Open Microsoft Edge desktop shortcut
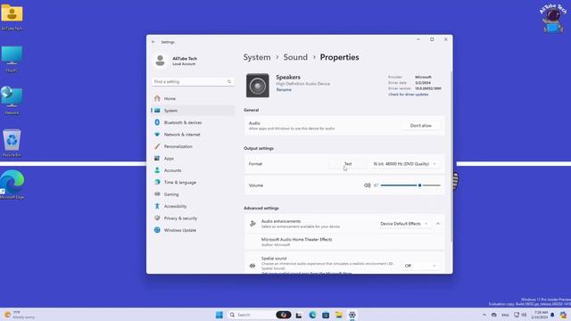Screen dimensions: 571x321 pyautogui.click(x=12, y=185)
